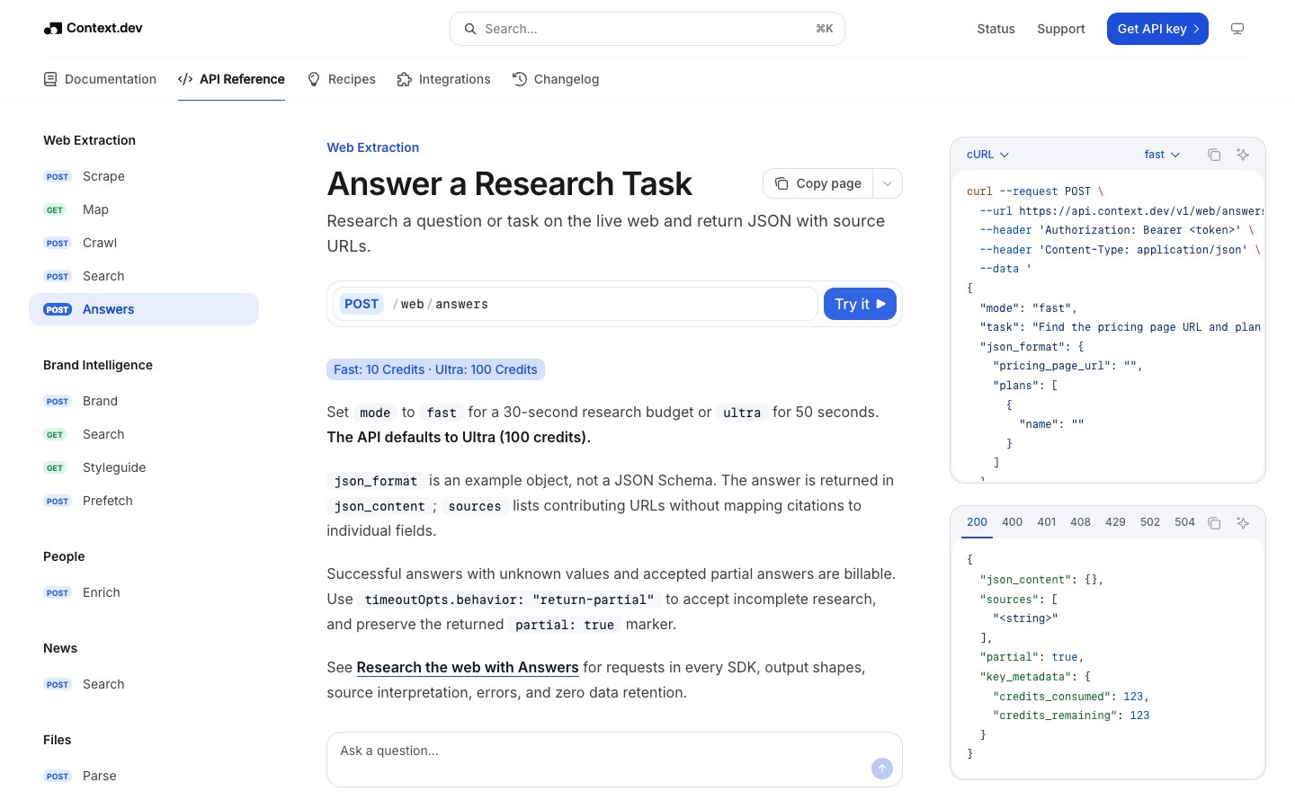Click the Get API key button
1295x809 pixels.
pos(1157,29)
